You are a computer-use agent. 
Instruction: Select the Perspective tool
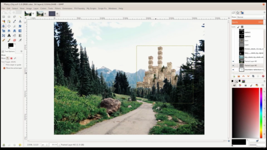(x=15, y=31)
